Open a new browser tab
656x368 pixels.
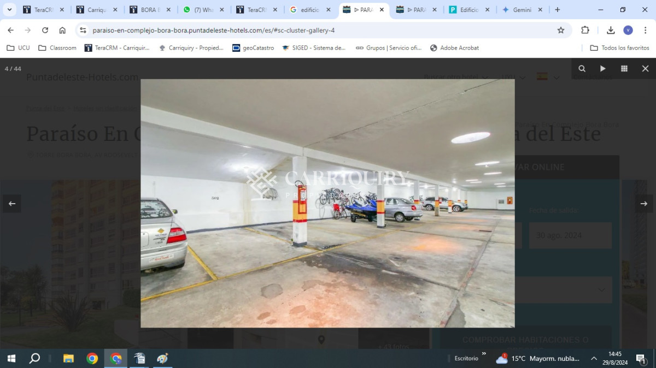pyautogui.click(x=557, y=10)
